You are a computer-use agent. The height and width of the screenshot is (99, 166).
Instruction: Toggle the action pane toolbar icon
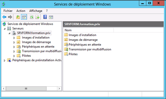click(51, 17)
